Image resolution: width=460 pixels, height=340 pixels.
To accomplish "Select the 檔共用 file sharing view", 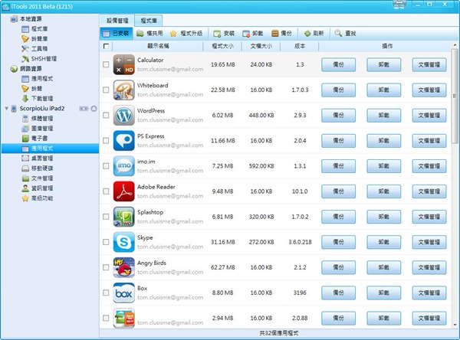I will tap(149, 34).
